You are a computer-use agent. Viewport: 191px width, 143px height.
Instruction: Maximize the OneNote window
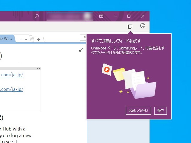[x=129, y=16]
